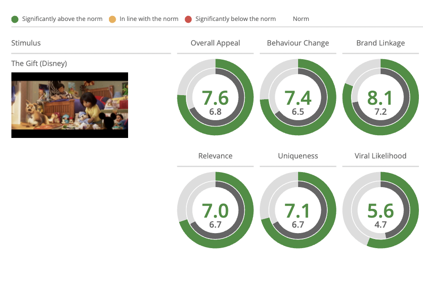Click the 'Norm' legend label
This screenshot has width=423, height=285.
(301, 19)
